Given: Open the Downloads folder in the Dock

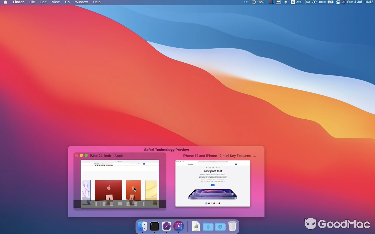Looking at the screenshot, I should click(x=220, y=226).
